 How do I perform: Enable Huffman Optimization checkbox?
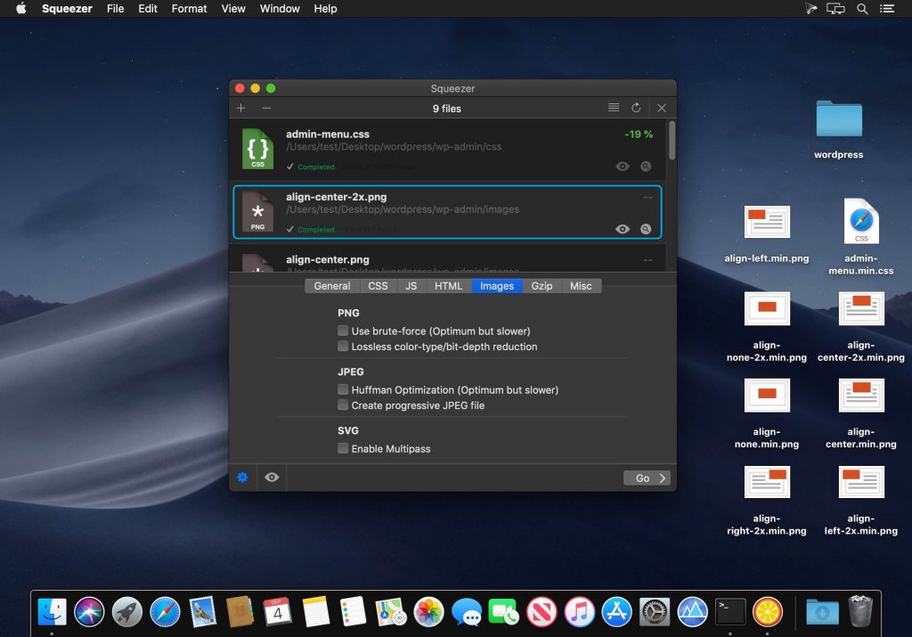click(343, 390)
